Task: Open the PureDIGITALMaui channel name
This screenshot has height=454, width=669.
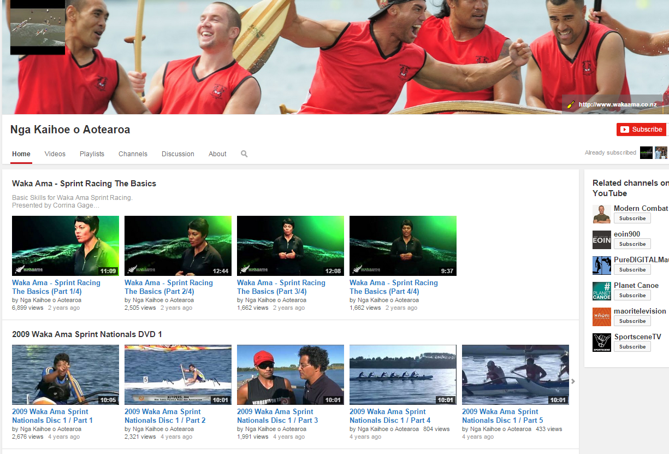Action: pyautogui.click(x=641, y=260)
